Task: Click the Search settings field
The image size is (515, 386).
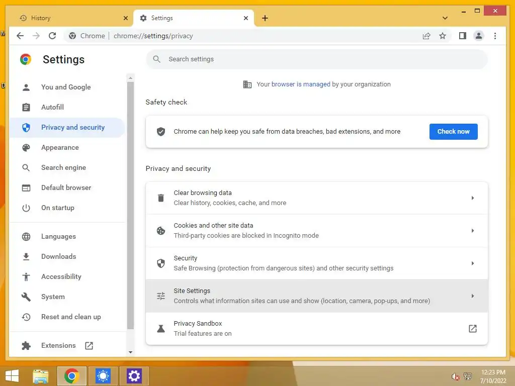Action: 317,59
